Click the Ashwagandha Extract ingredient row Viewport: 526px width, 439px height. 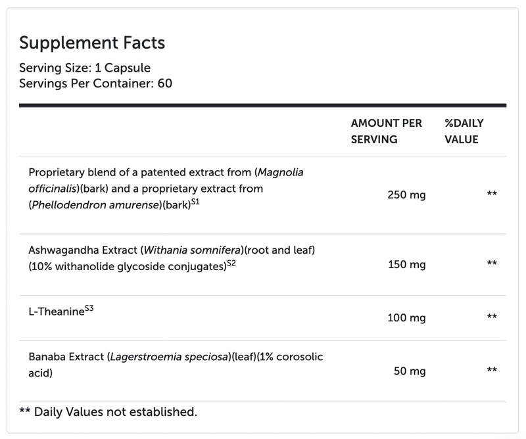[262, 265]
